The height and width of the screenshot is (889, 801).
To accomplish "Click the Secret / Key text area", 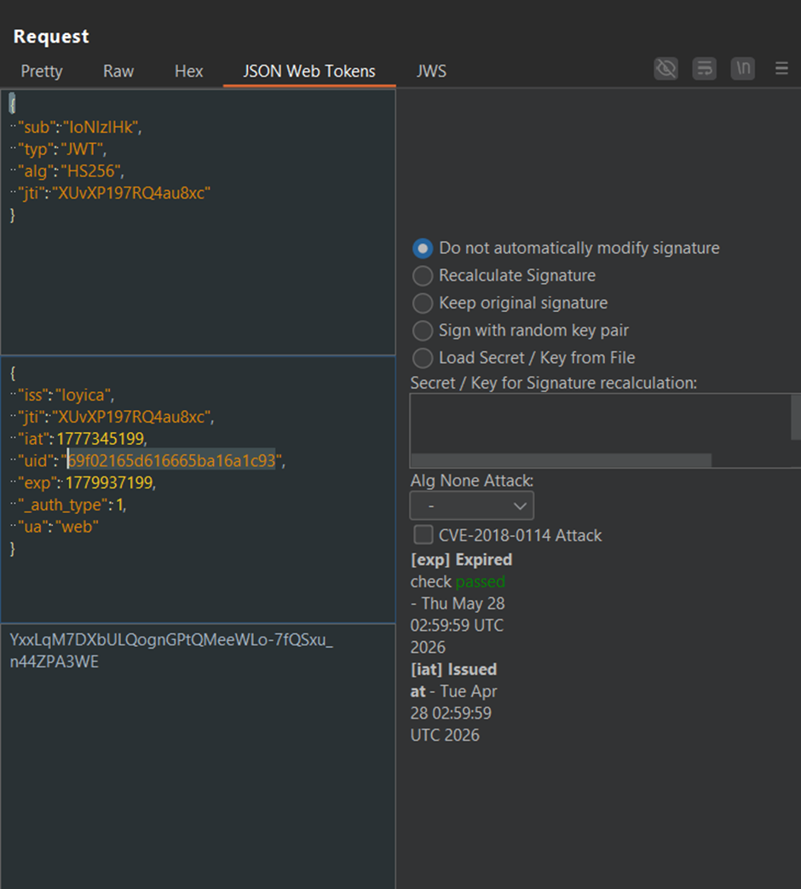I will click(600, 423).
